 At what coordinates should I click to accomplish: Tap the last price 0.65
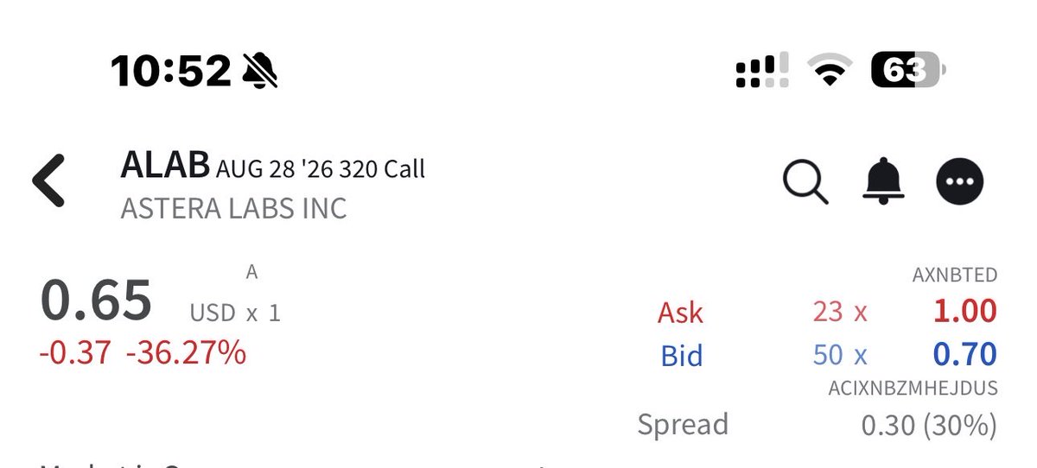coord(96,300)
